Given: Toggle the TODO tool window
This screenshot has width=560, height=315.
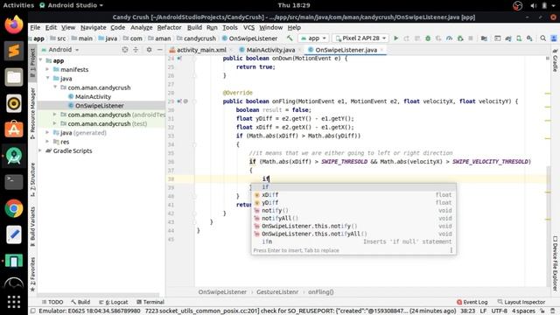Looking at the screenshot, I should pyautogui.click(x=52, y=302).
